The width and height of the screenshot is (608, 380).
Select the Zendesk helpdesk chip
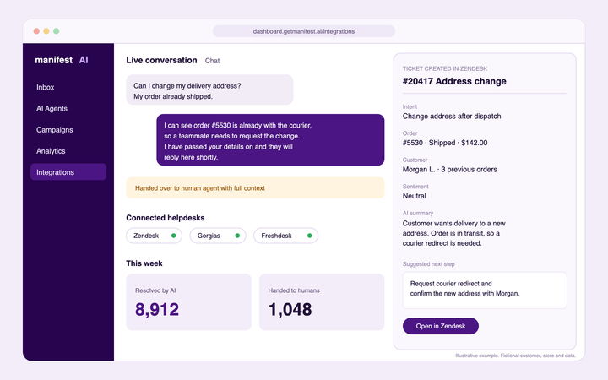154,236
